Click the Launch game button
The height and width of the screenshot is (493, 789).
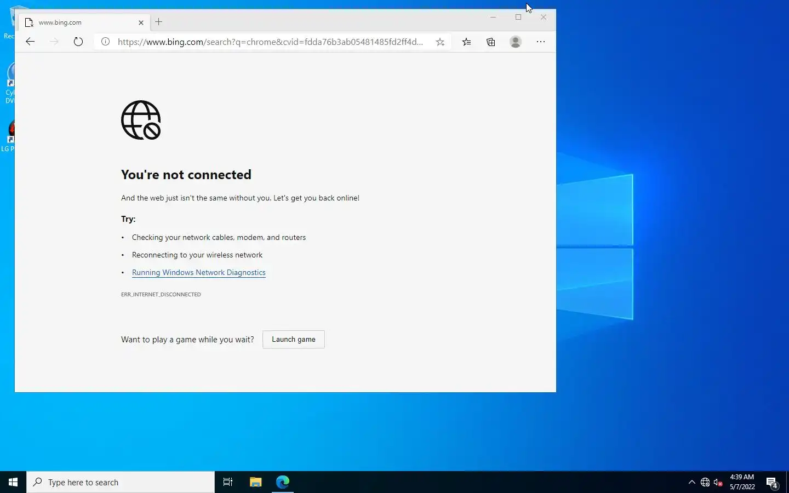click(294, 340)
